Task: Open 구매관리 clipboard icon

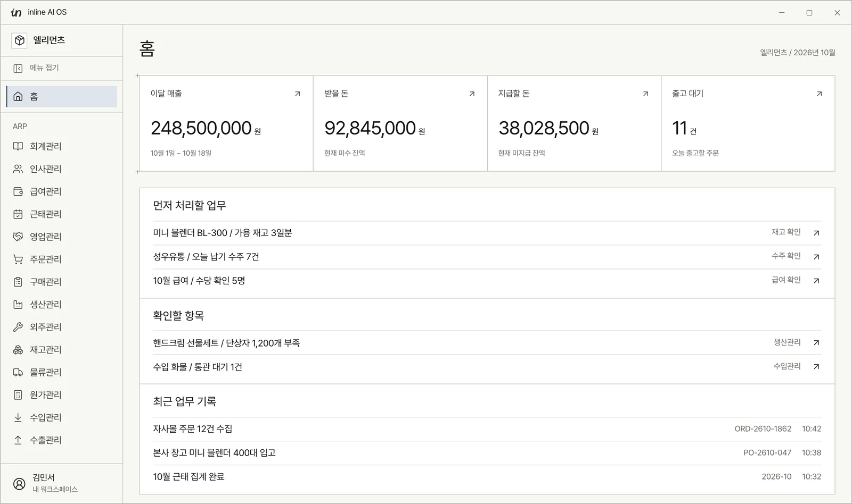Action: [x=18, y=282]
